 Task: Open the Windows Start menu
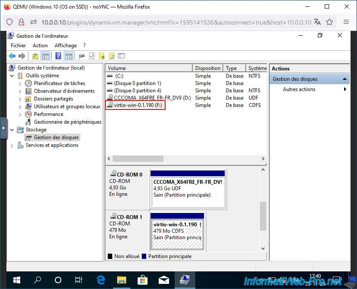[17, 280]
